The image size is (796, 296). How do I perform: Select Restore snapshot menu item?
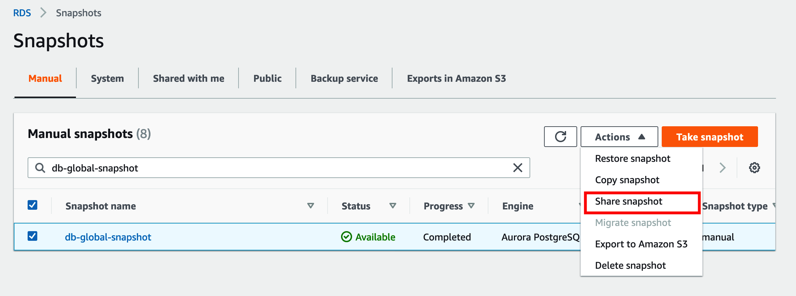click(632, 159)
